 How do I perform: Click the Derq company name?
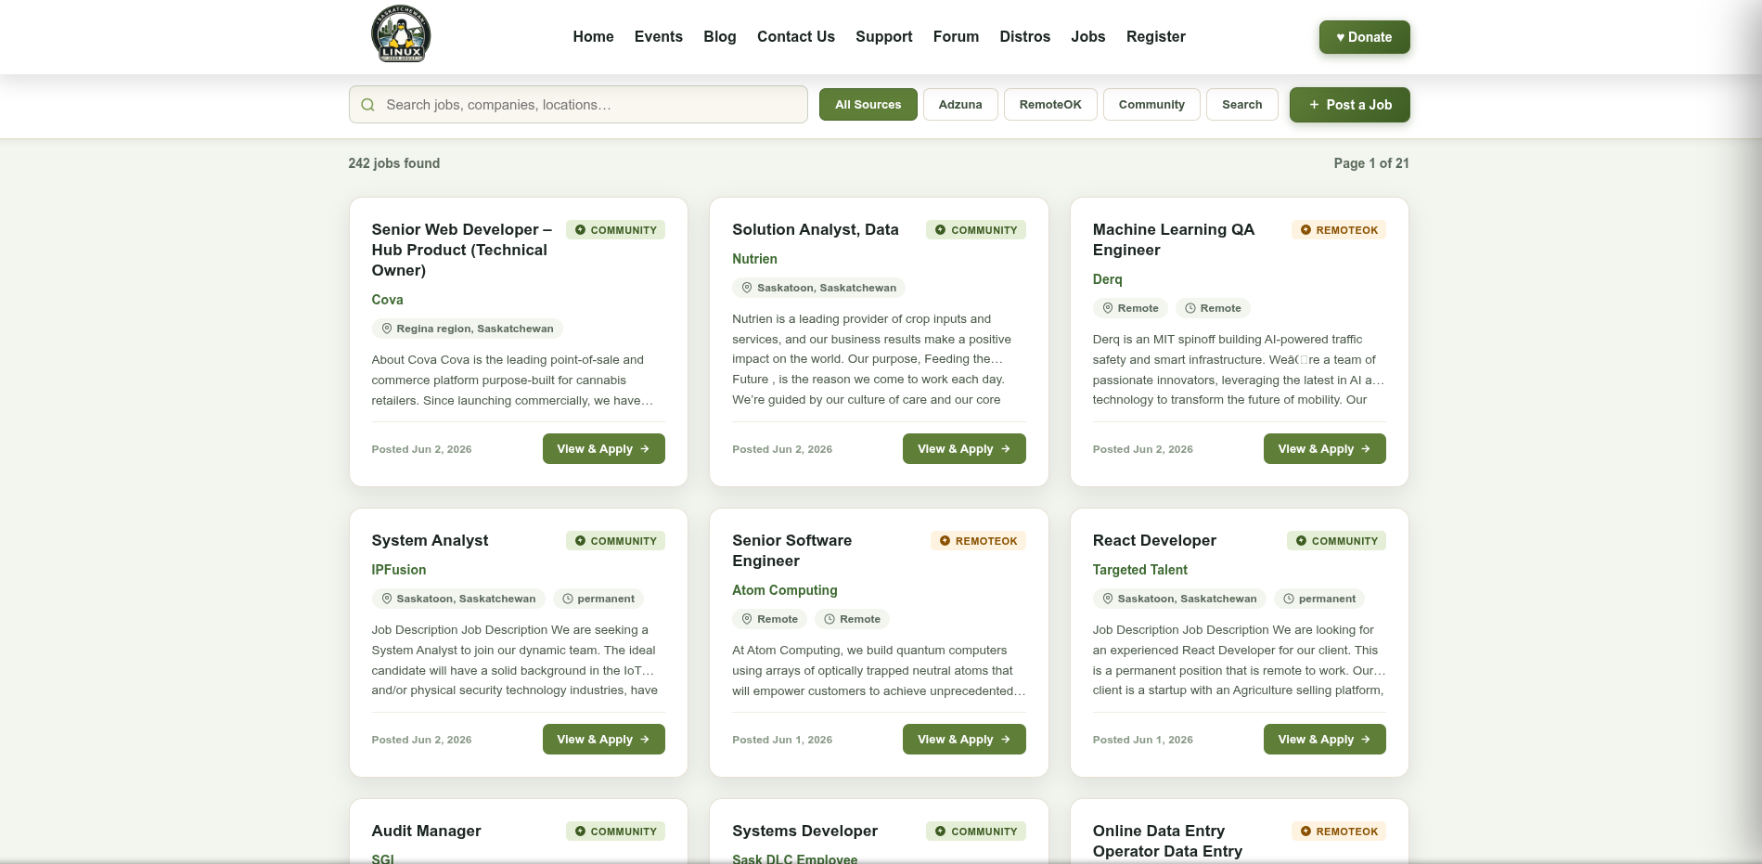(1107, 279)
